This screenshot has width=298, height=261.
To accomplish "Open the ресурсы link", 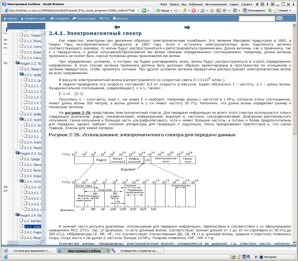I will (x=120, y=18).
